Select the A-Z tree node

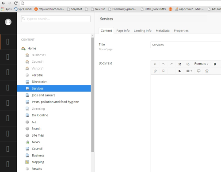(34, 122)
